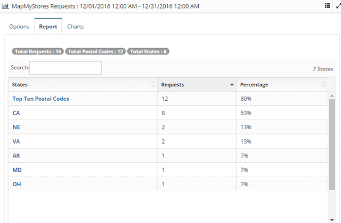Viewport: 341px width, 223px height.
Task: Click the scrollbar down arrow
Action: [x=332, y=219]
